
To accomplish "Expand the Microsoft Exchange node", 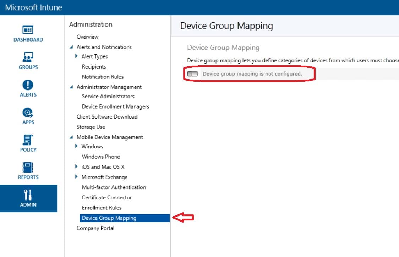I will pos(76,177).
